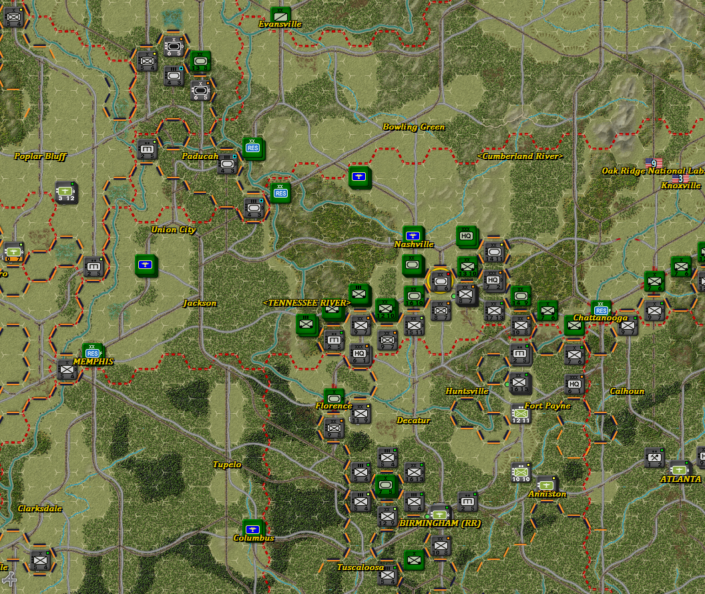Select the green 16-10 armored division
This screenshot has height=594, width=705.
pos(414,296)
